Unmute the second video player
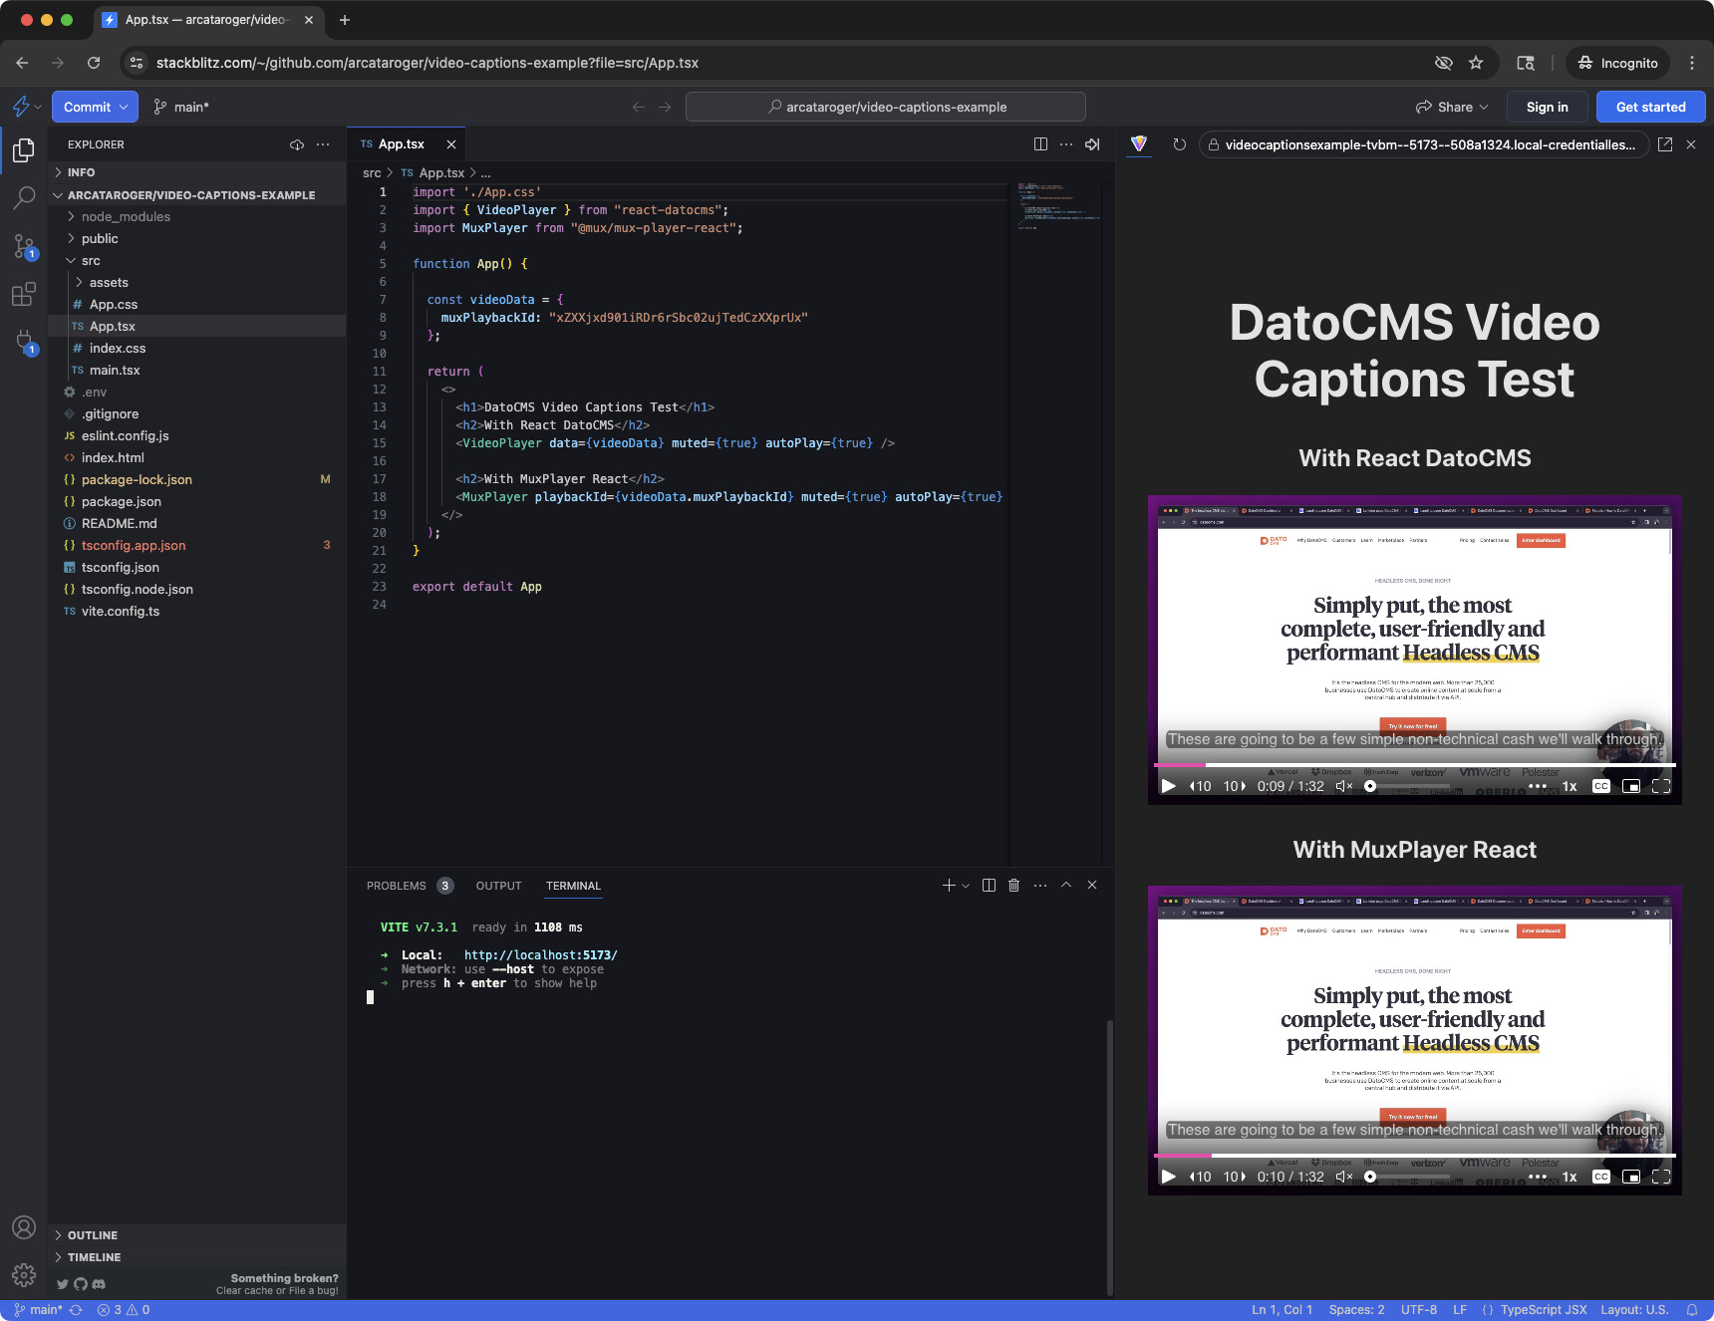Screen dimensions: 1714x1321 1343,1177
